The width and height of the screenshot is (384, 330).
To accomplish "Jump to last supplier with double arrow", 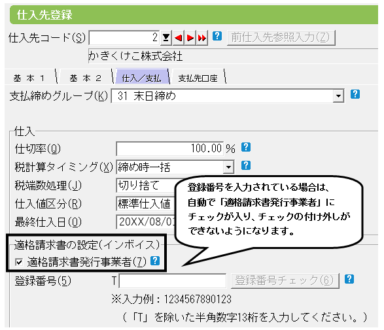I will coord(202,38).
